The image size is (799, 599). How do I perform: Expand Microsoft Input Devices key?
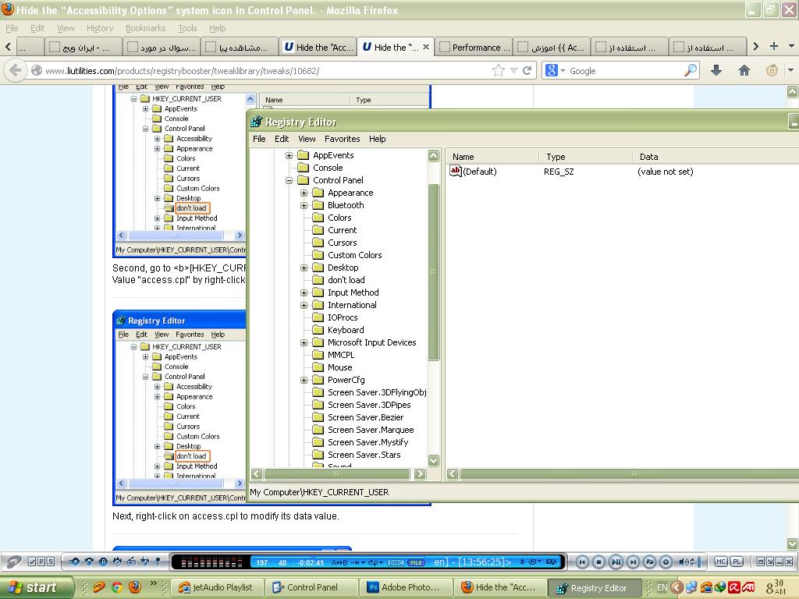tap(304, 343)
